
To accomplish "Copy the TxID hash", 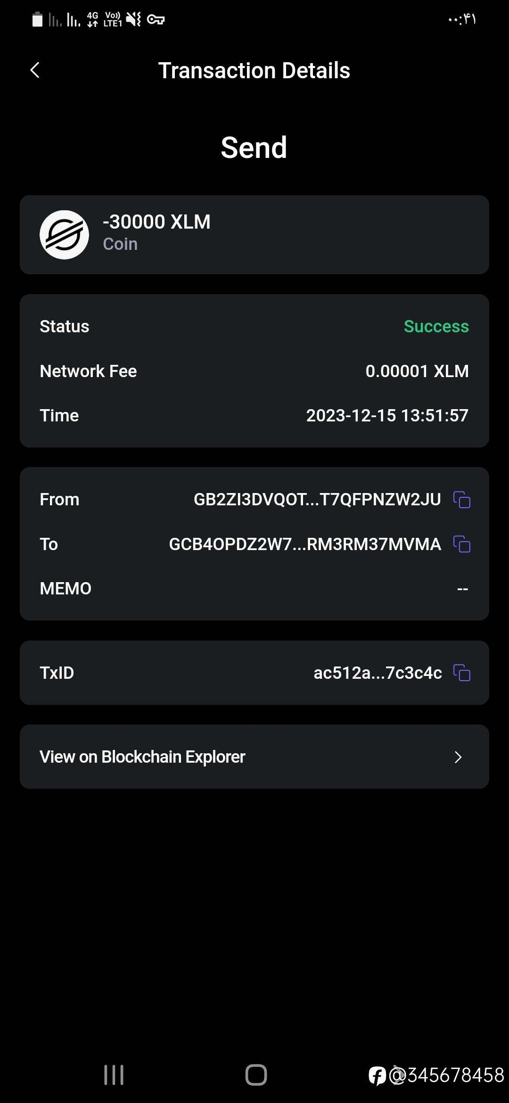I will (462, 673).
